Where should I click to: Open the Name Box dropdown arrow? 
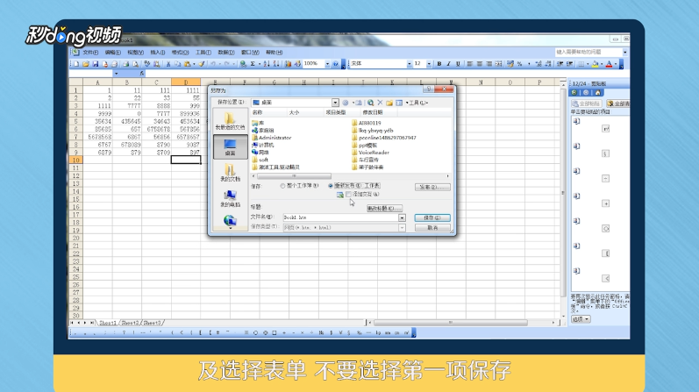point(116,73)
